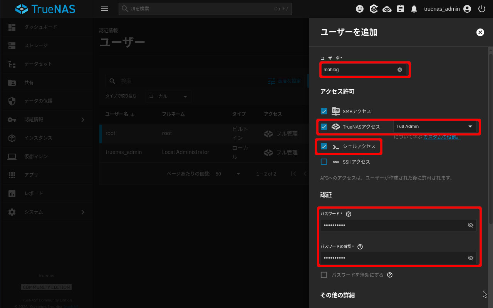Click the Reports chart icon
493x308 pixels.
click(12, 193)
